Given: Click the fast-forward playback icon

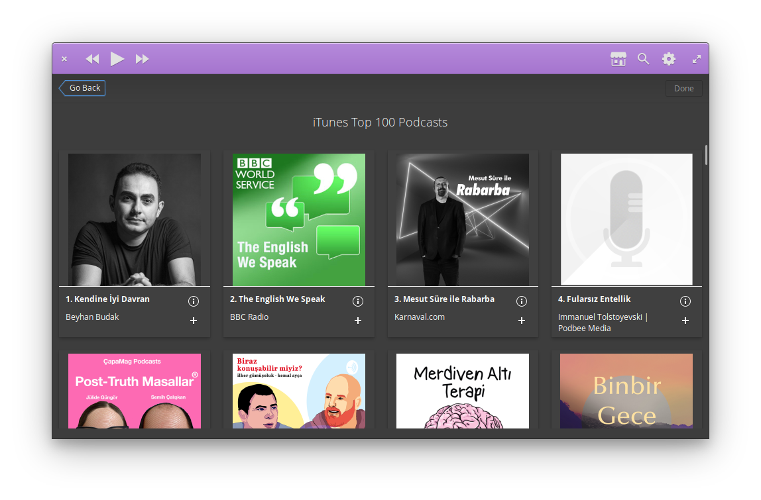Looking at the screenshot, I should point(143,59).
